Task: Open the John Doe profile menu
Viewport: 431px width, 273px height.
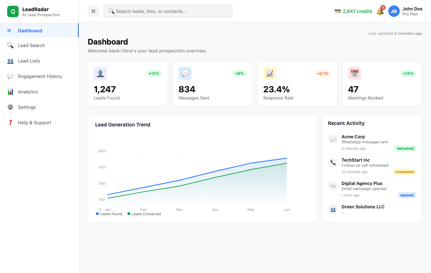Action: click(405, 11)
